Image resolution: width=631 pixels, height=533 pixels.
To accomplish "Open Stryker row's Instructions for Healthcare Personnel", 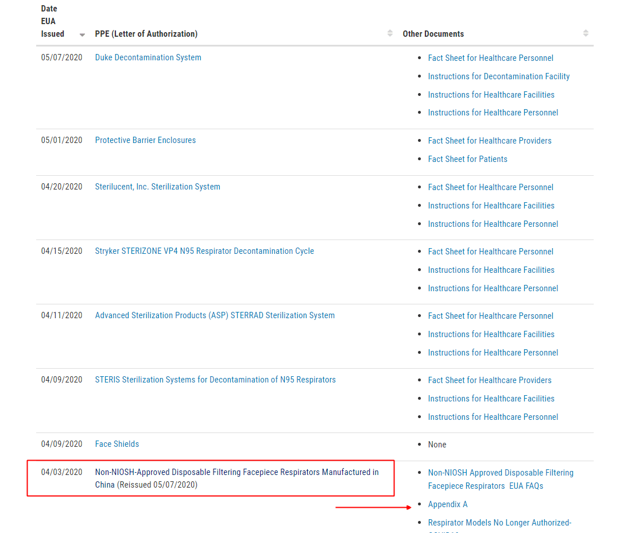I will pos(493,288).
